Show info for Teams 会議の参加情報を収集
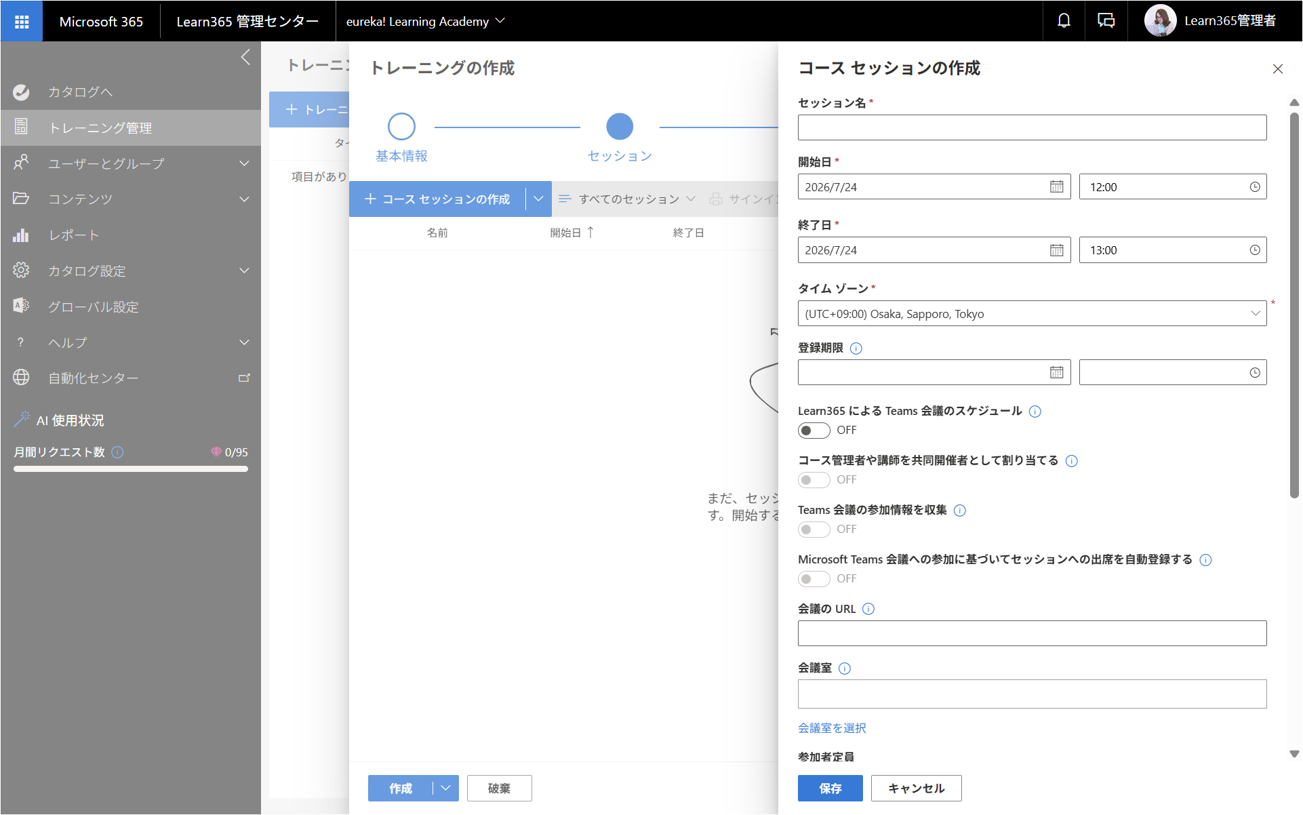The height and width of the screenshot is (815, 1303). click(959, 511)
